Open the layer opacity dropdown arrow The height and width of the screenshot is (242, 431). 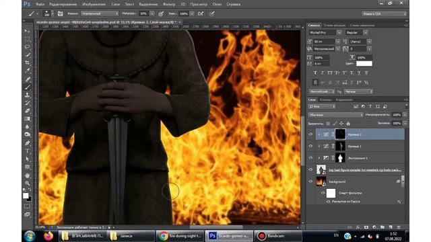[x=405, y=115]
